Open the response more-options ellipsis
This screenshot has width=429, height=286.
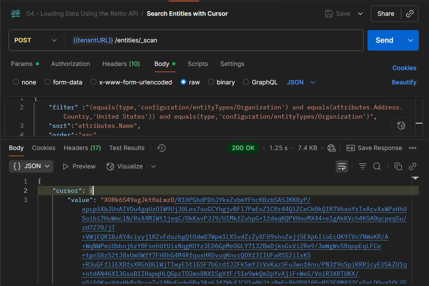point(413,148)
